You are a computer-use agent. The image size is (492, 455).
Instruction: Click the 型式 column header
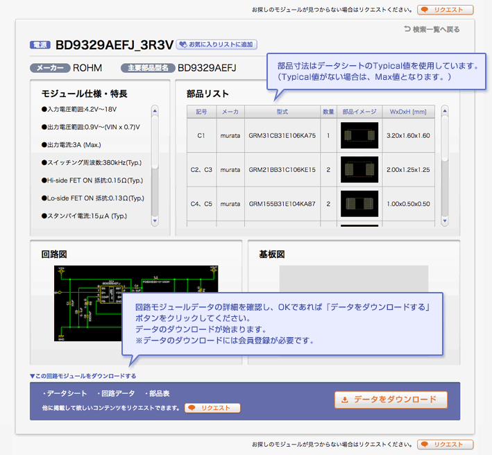tap(282, 112)
